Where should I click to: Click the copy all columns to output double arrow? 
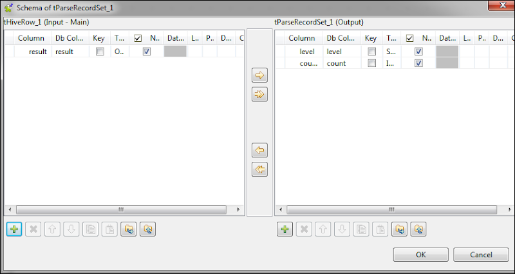259,94
